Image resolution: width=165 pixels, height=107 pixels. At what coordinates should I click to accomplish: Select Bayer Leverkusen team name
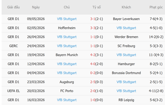click(x=126, y=19)
